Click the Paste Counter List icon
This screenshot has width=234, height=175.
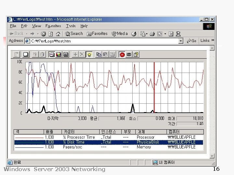[x=106, y=54]
